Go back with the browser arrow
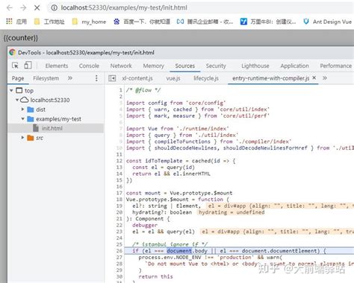 point(10,7)
